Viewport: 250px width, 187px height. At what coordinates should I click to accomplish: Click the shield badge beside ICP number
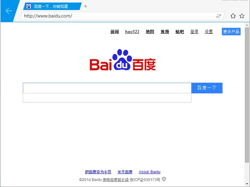click(164, 179)
